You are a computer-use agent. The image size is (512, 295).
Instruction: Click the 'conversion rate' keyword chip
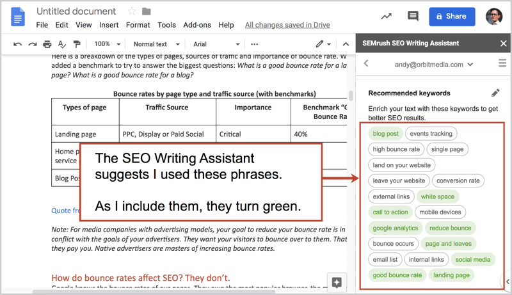click(x=458, y=180)
